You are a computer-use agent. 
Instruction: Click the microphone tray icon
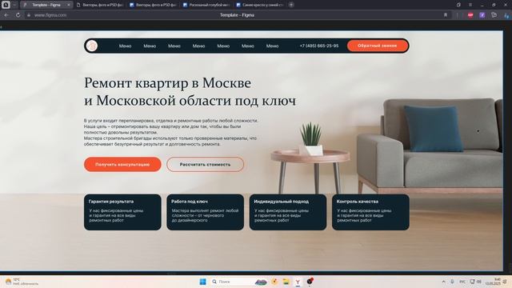pos(452,282)
